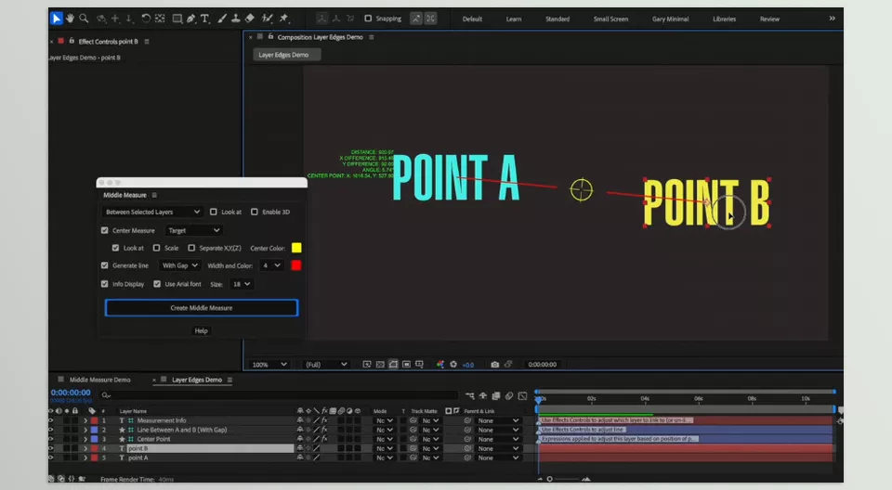
Task: Expand the point B layer properties
Action: pyautogui.click(x=85, y=448)
